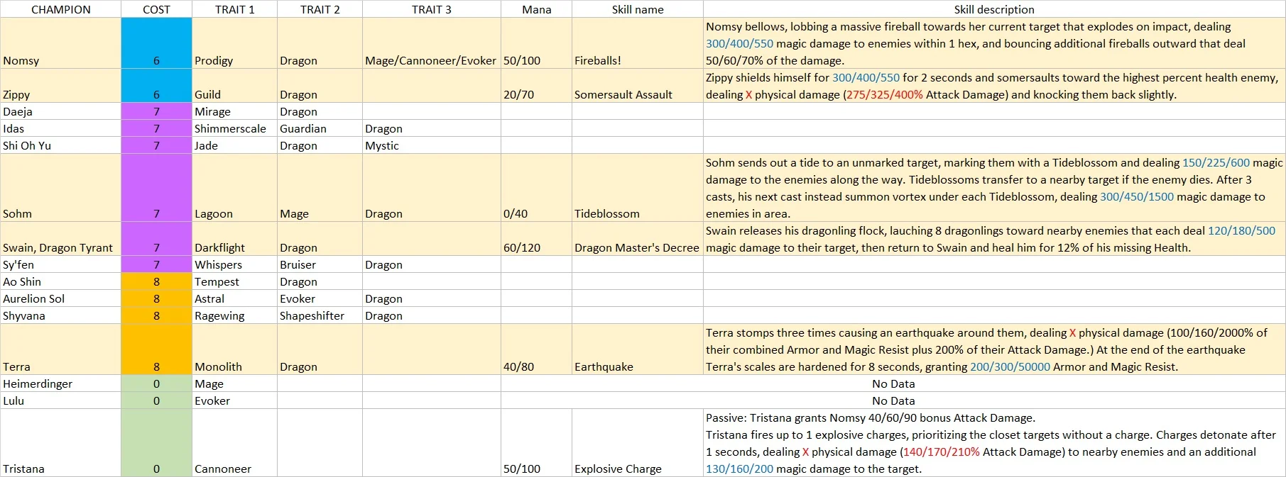Select the Dragon Master's Decree cell

(x=637, y=239)
